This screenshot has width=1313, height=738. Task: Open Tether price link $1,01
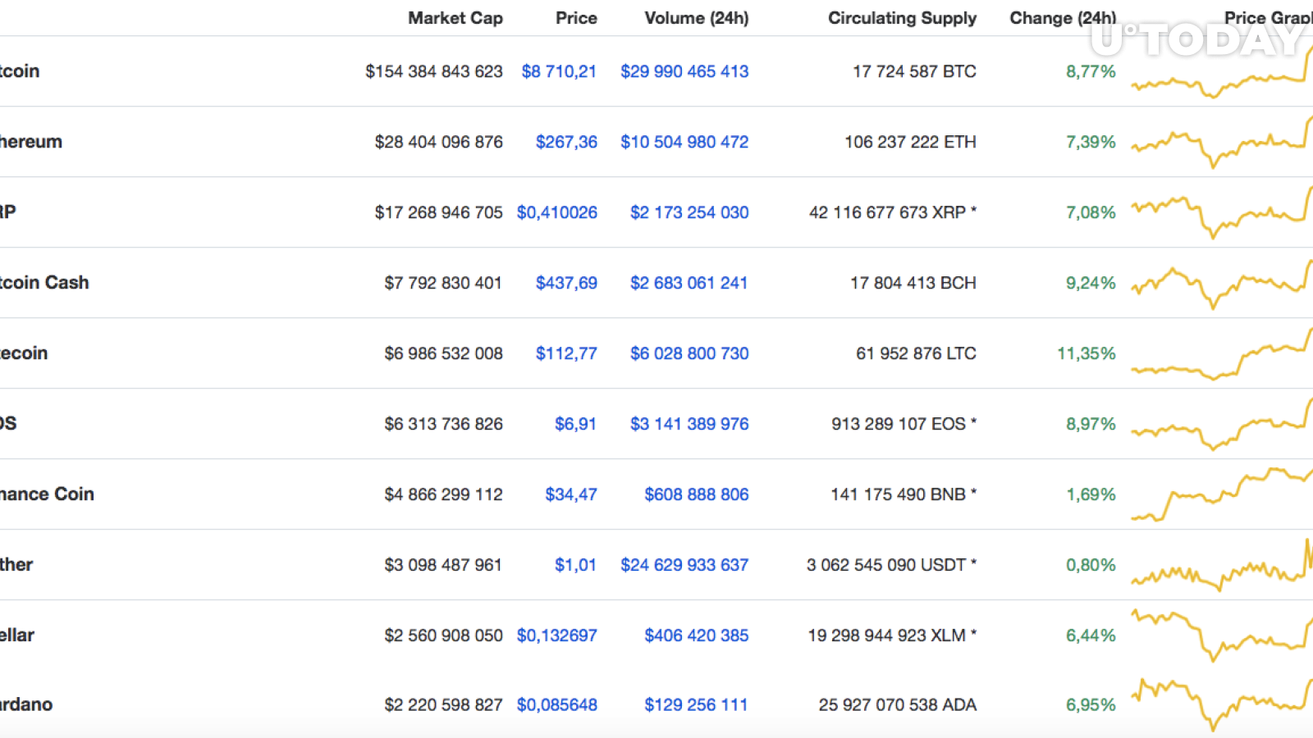(575, 565)
